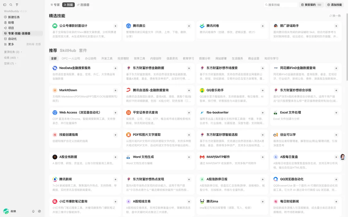Image resolution: width=348 pixels, height=217 pixels.
Task: Select 专家·技能·连接器 sidebar entry
Action: click(x=23, y=33)
